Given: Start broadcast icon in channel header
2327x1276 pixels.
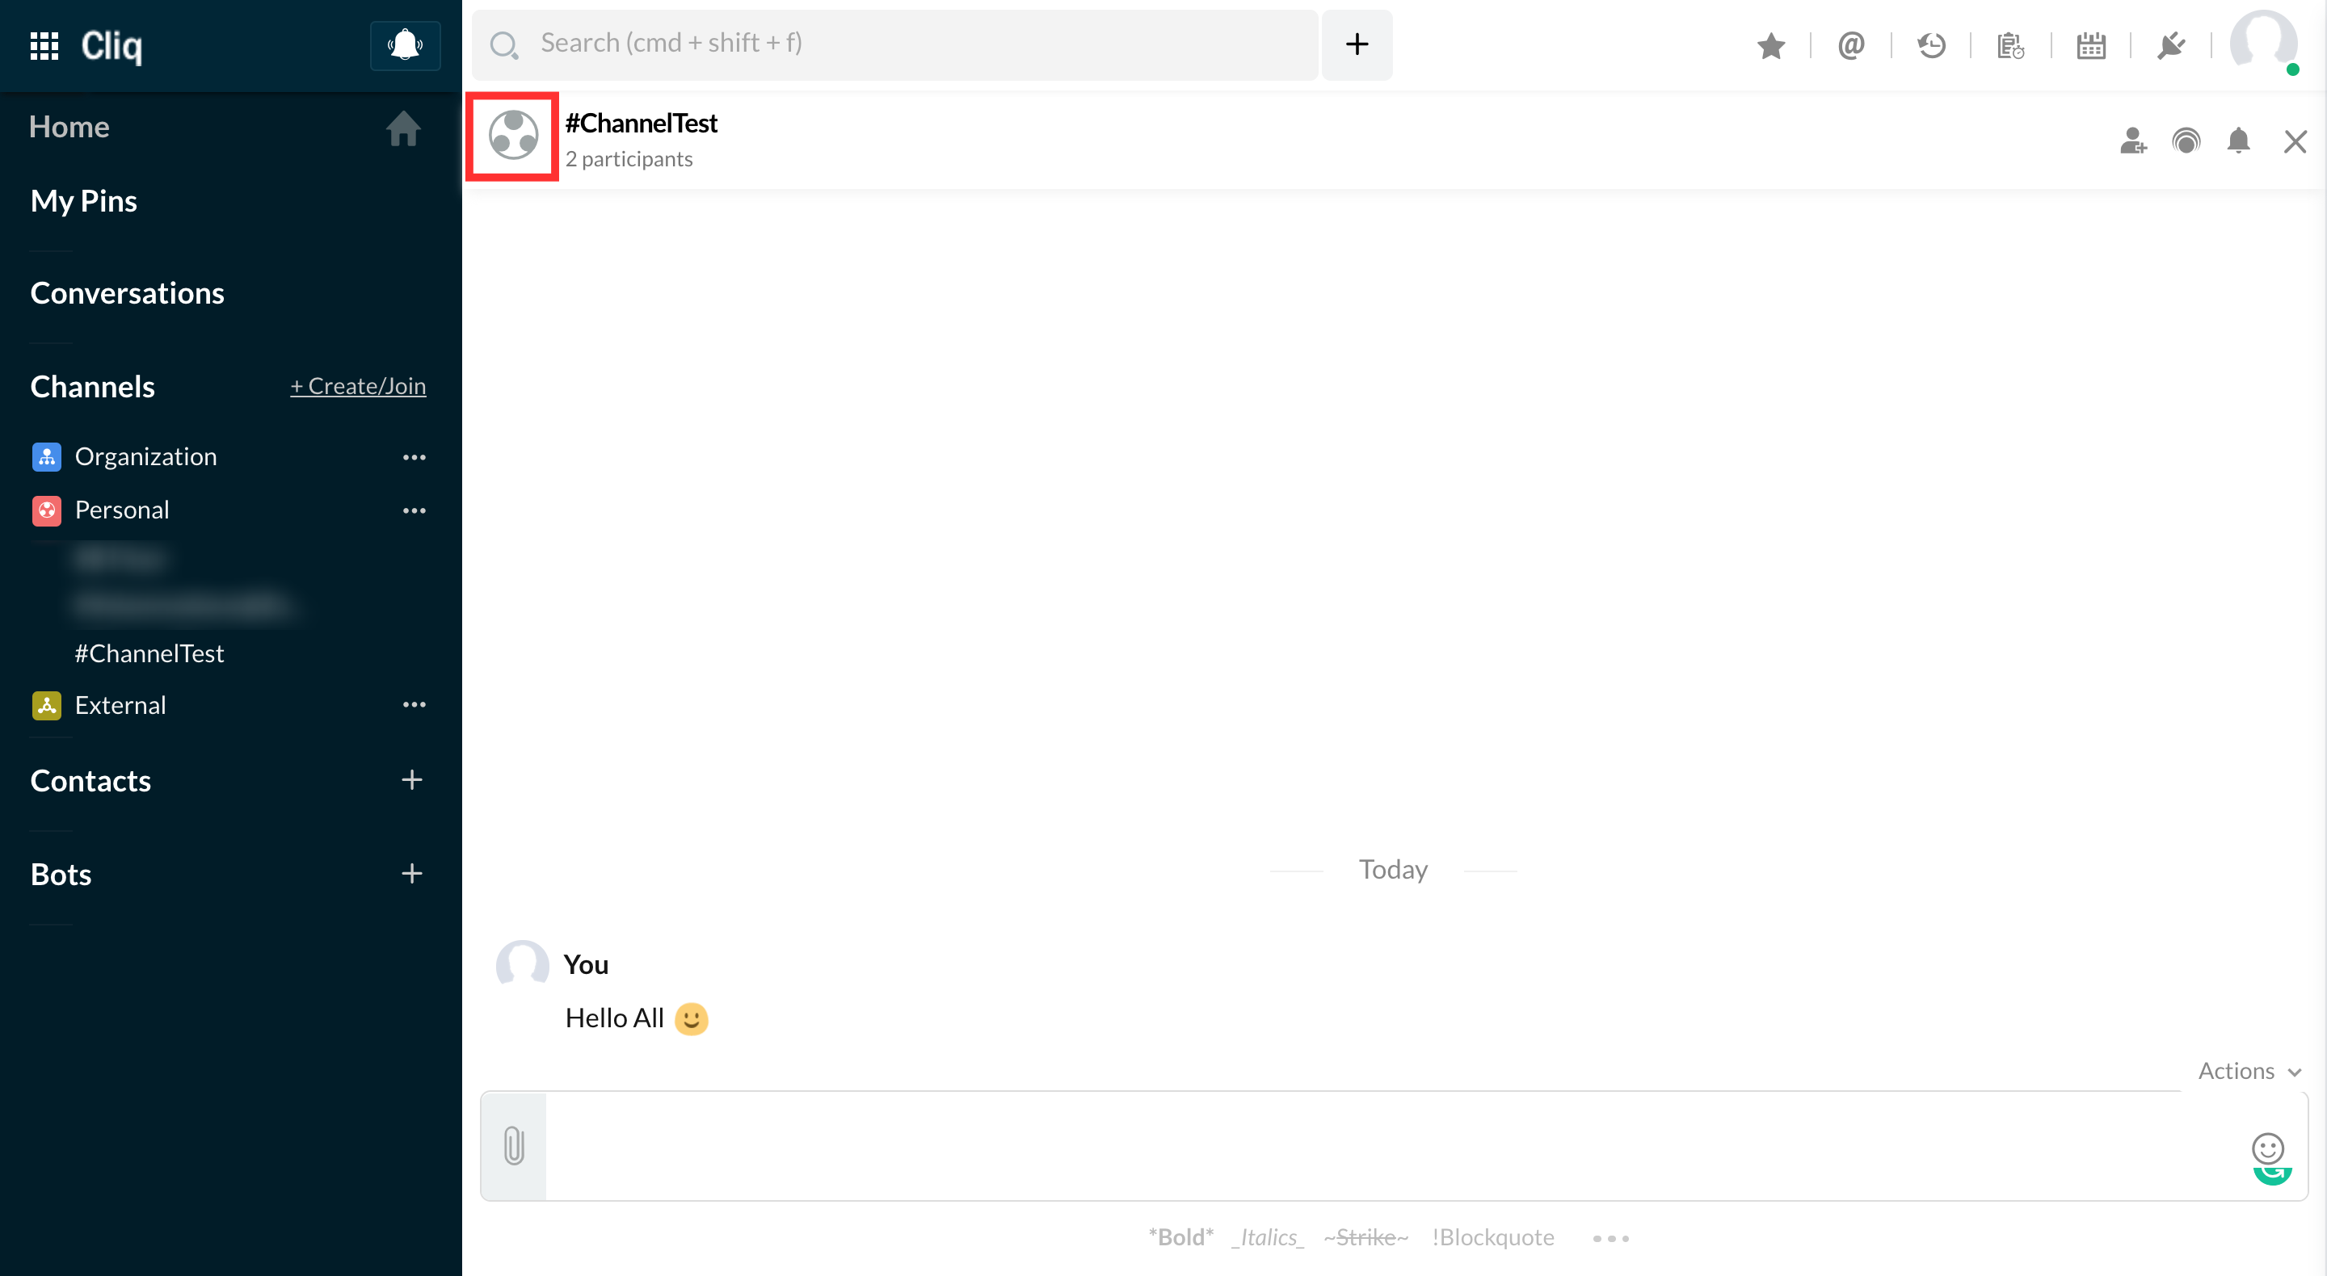Looking at the screenshot, I should tap(2186, 141).
